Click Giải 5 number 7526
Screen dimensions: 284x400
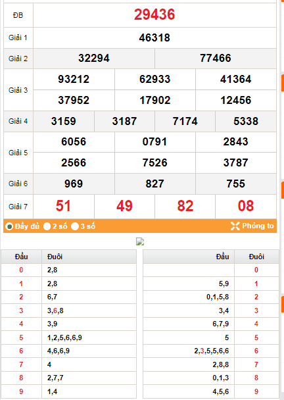pyautogui.click(x=154, y=162)
